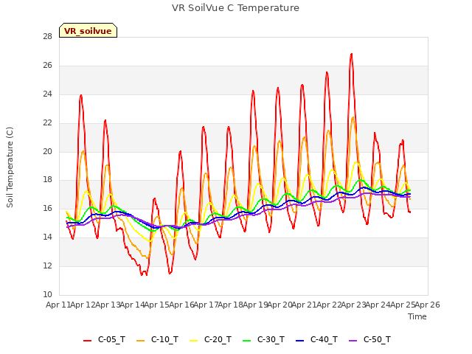Screen dimensions: 472x354
Task: Click the y-axis value 16
Action: click(47, 208)
